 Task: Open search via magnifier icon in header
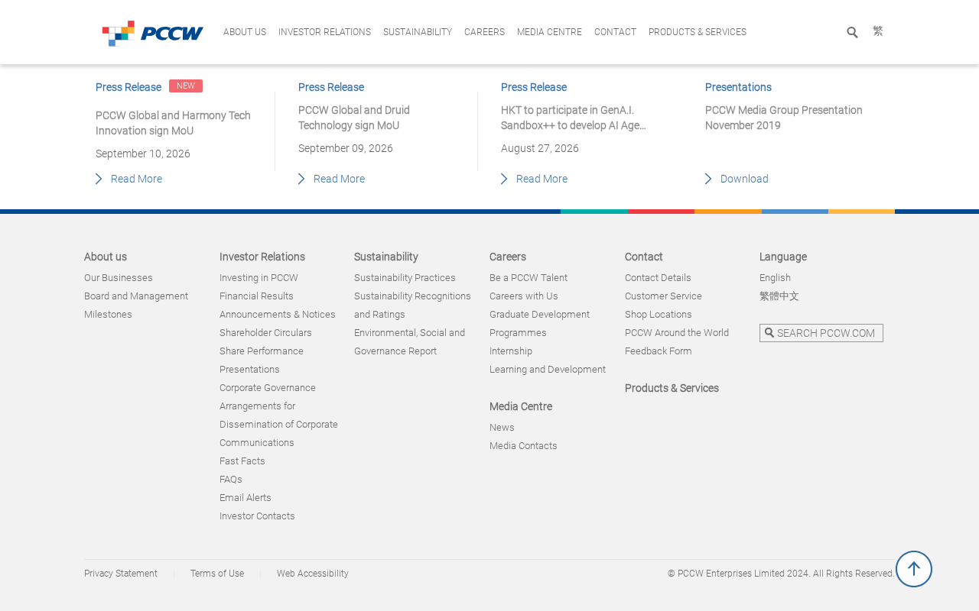pos(852,32)
